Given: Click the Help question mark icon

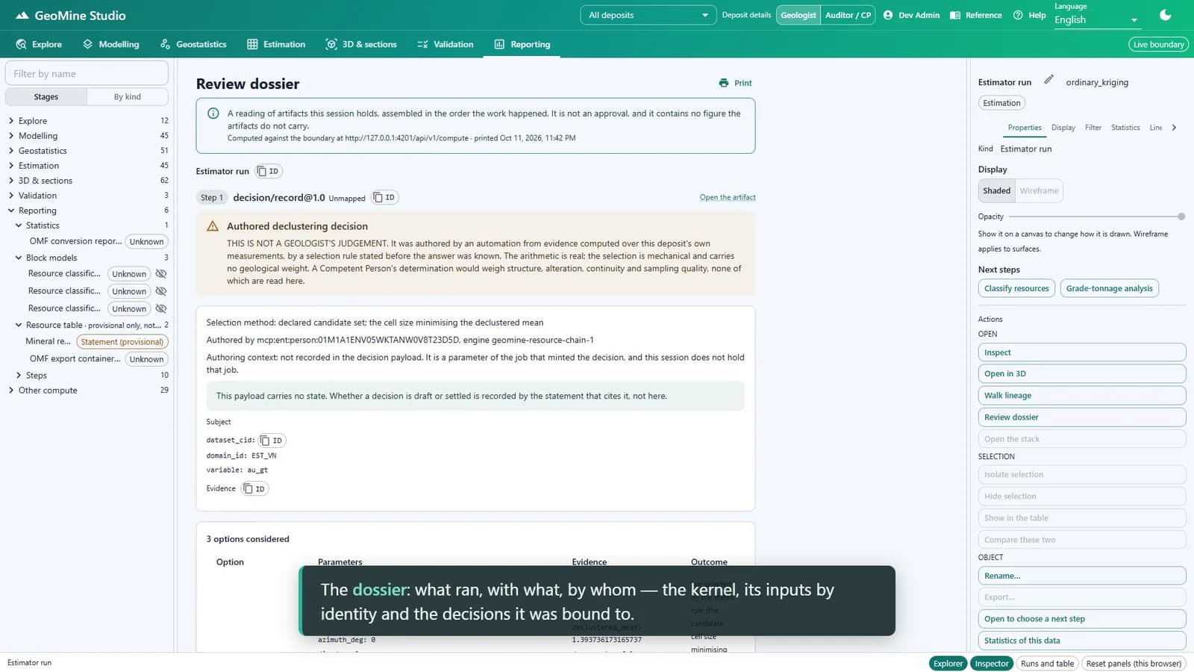Looking at the screenshot, I should click(1018, 15).
